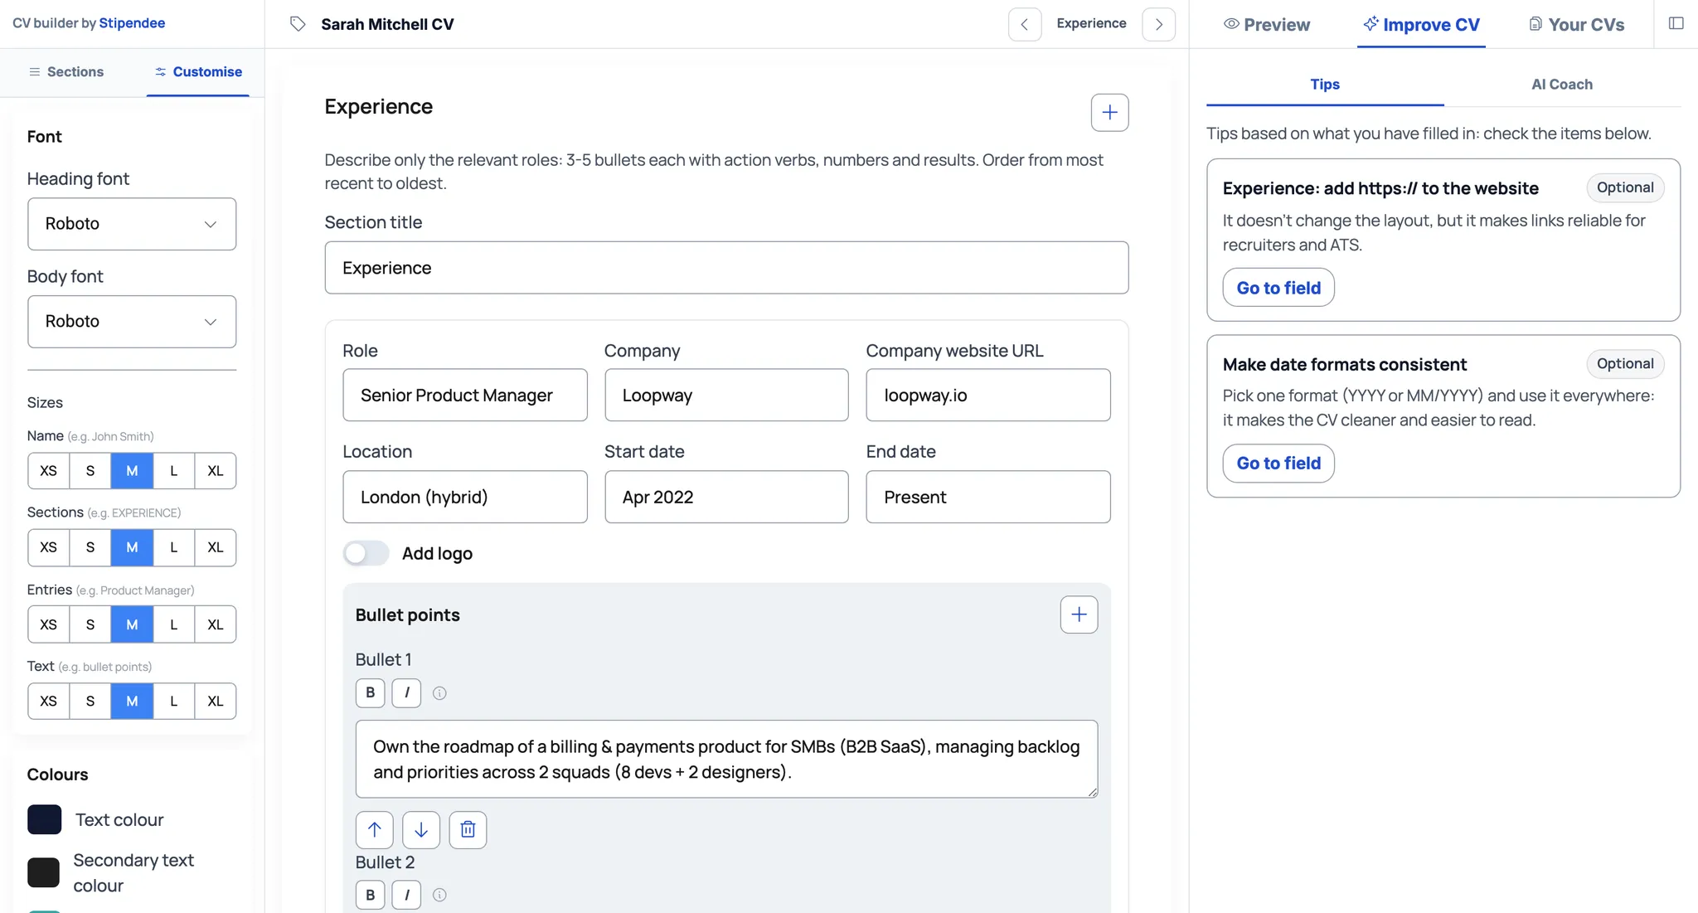Click the tag icon beside Sarah Mitchell CV
Image resolution: width=1698 pixels, height=913 pixels.
tap(298, 24)
